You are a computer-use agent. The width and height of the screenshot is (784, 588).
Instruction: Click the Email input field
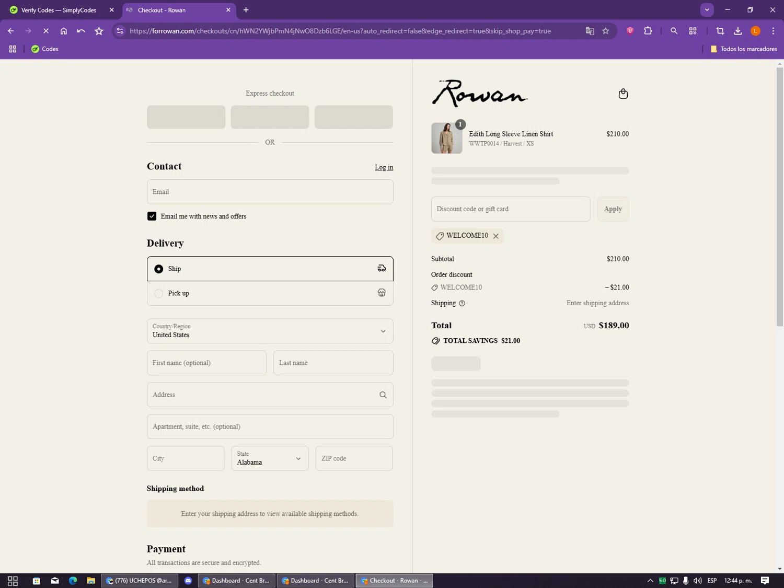(x=270, y=192)
